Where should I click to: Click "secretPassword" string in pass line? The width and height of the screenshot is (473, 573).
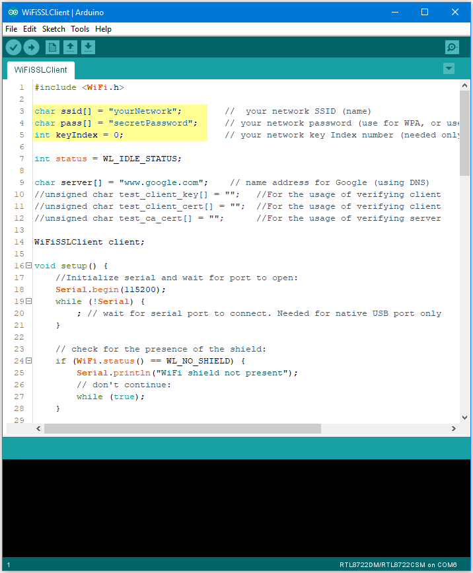pos(151,123)
